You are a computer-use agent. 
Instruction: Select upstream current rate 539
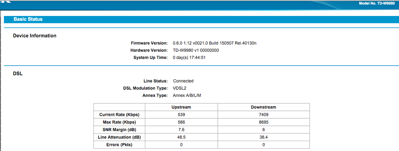click(181, 114)
